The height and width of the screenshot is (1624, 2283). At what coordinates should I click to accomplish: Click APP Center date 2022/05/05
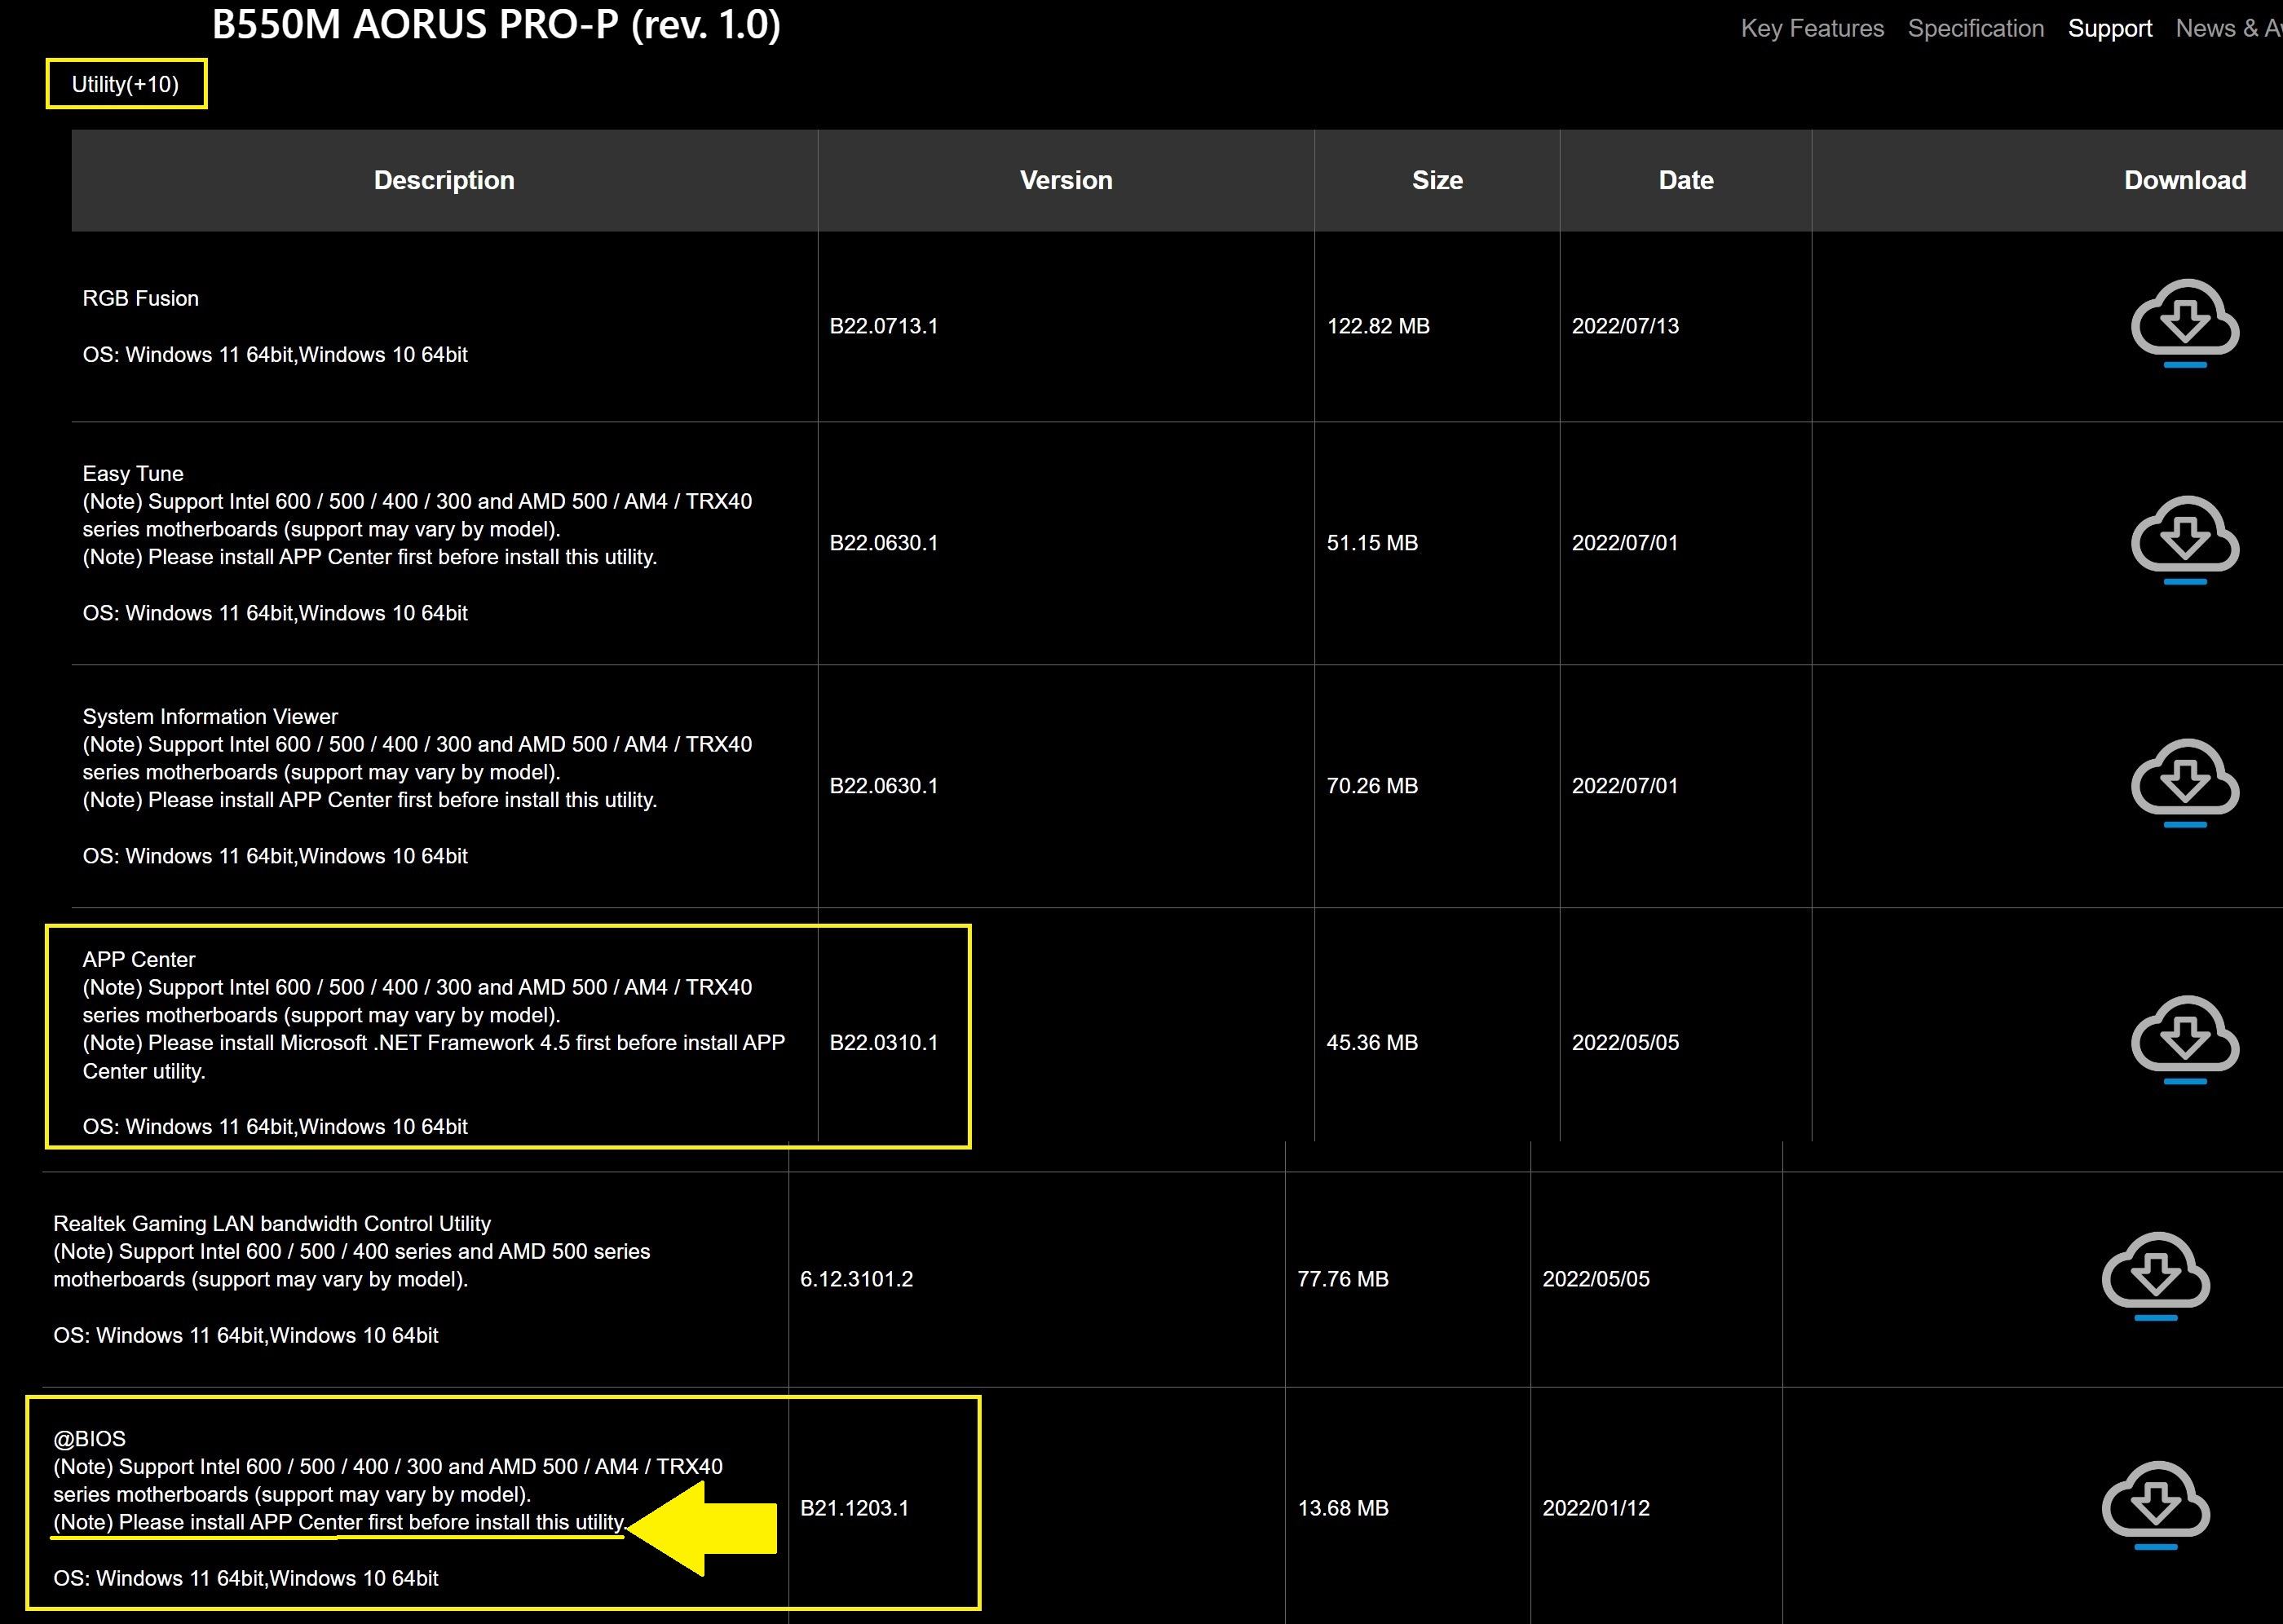(x=1625, y=1042)
